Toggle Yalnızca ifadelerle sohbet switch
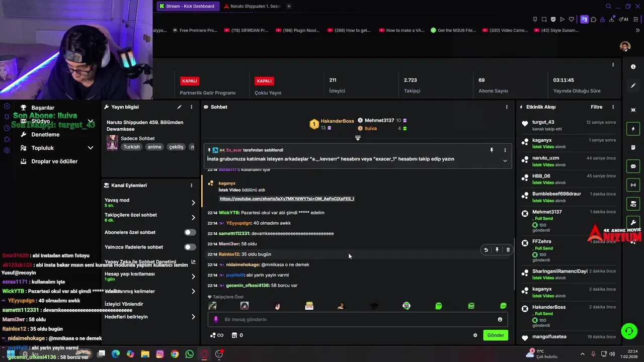This screenshot has width=644, height=362. click(190, 247)
